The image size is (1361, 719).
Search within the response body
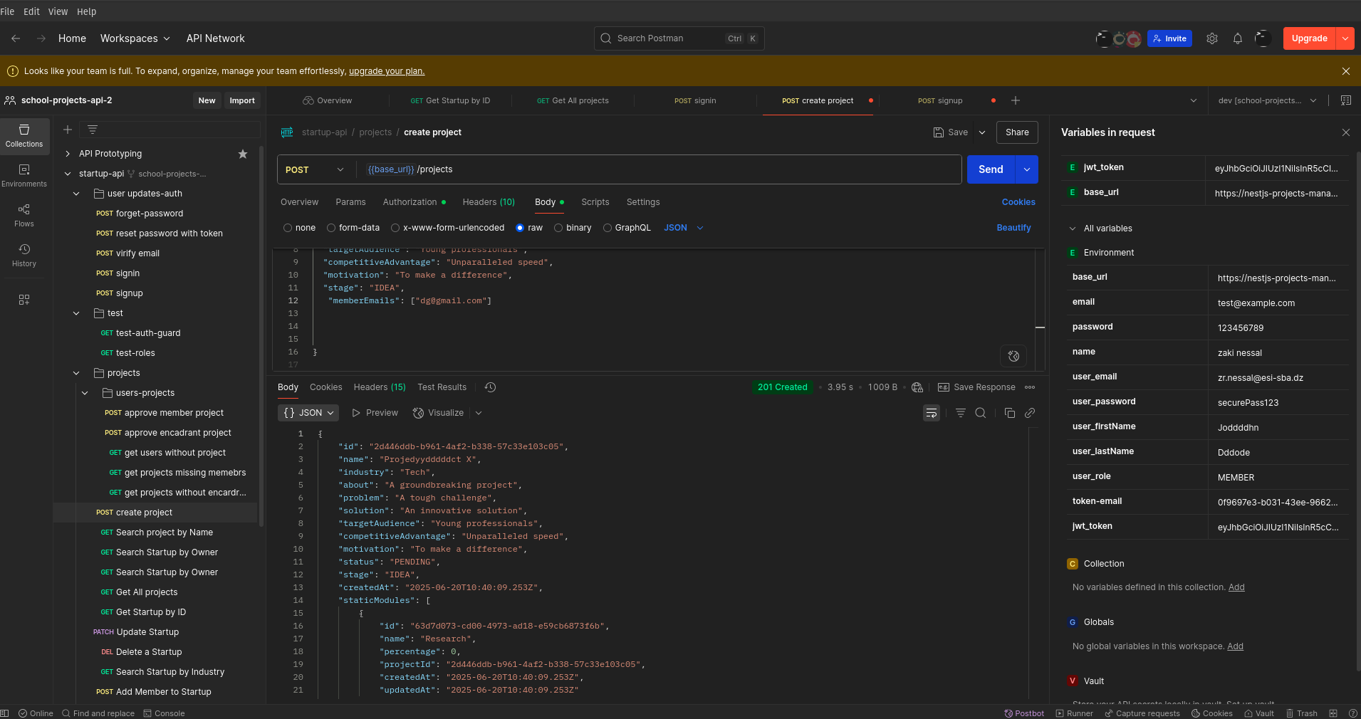[981, 413]
